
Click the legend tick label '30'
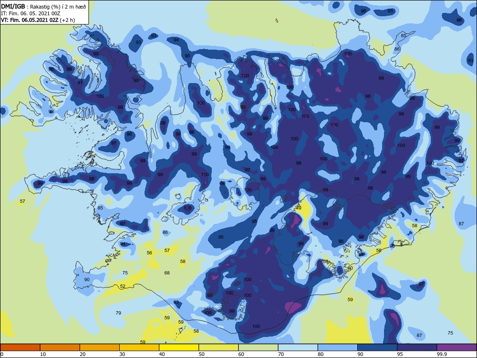pos(122,354)
